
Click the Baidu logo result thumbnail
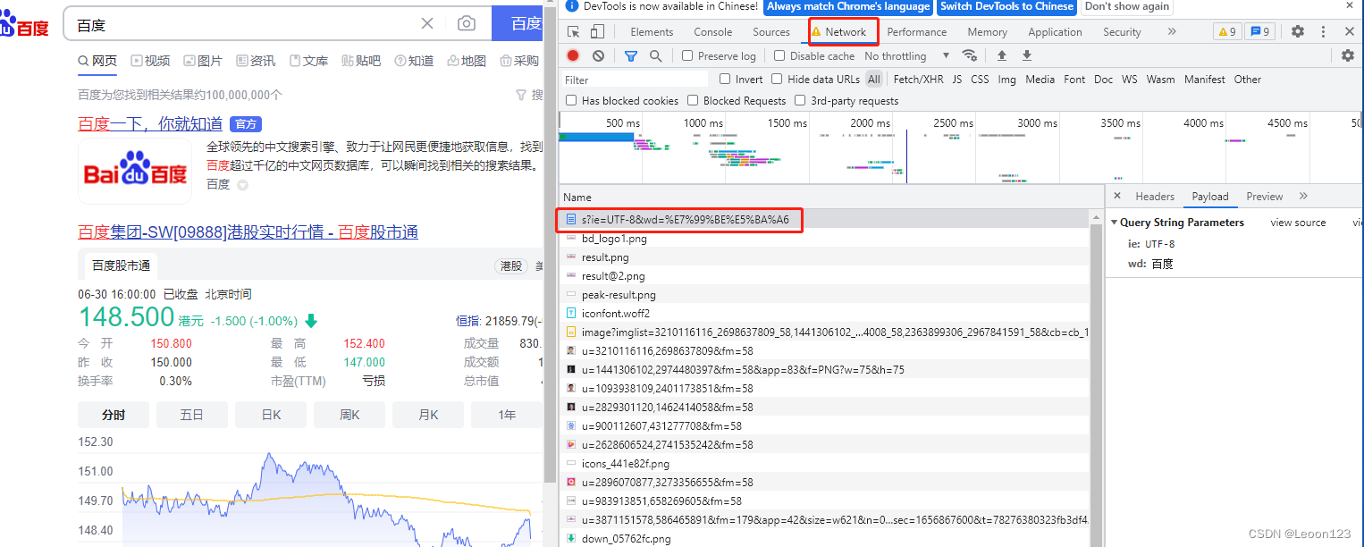(135, 171)
